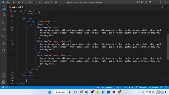Click line number 38 in the gutter
The height and width of the screenshot is (95, 169).
(12, 78)
